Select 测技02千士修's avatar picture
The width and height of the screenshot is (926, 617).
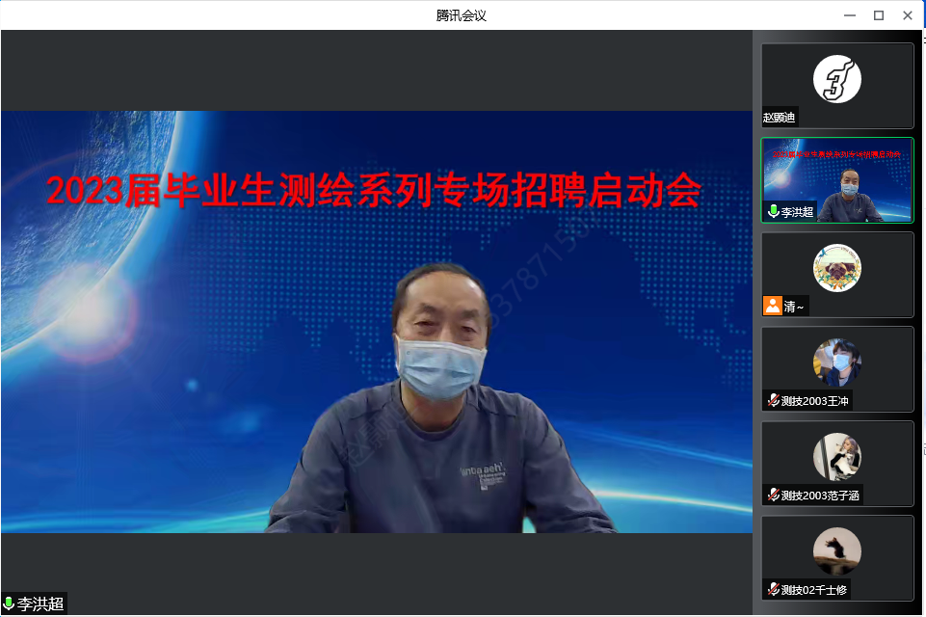836,550
